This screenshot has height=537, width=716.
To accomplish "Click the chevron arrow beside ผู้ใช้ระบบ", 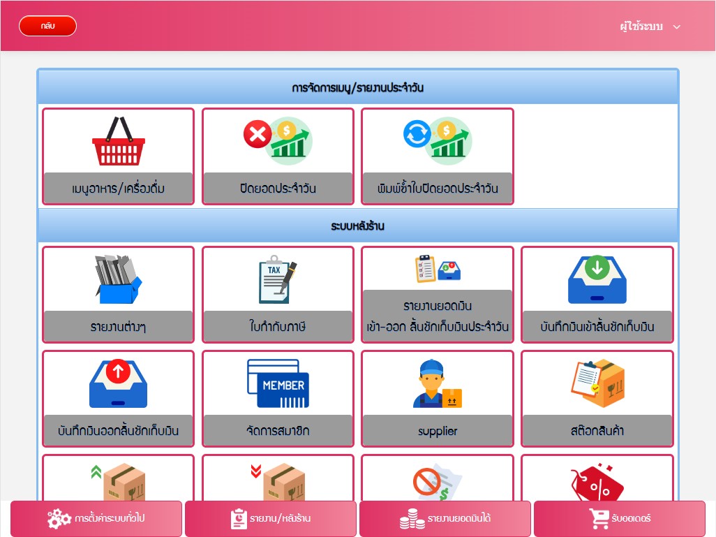I will pos(676,27).
